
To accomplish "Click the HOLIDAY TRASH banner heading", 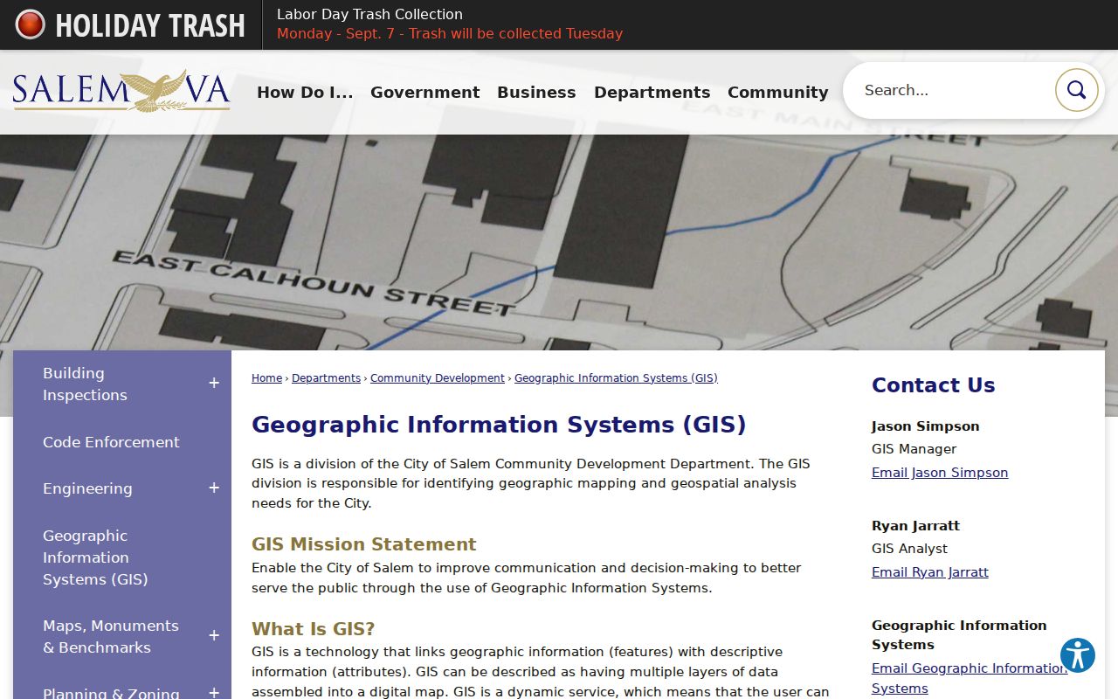I will tap(150, 25).
